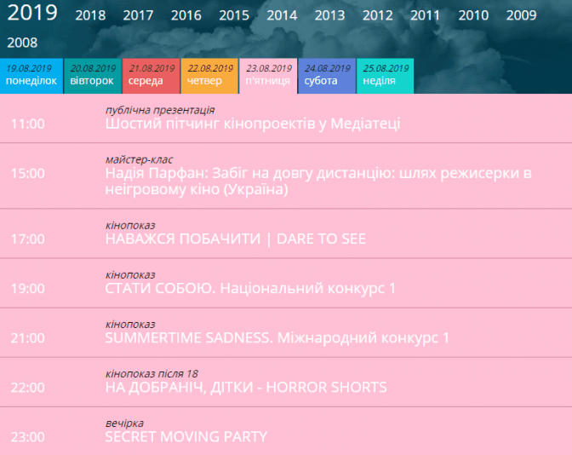Open СТАТИ СОБОЮ Національний конкурс 1
Image resolution: width=572 pixels, height=455 pixels.
(x=250, y=288)
